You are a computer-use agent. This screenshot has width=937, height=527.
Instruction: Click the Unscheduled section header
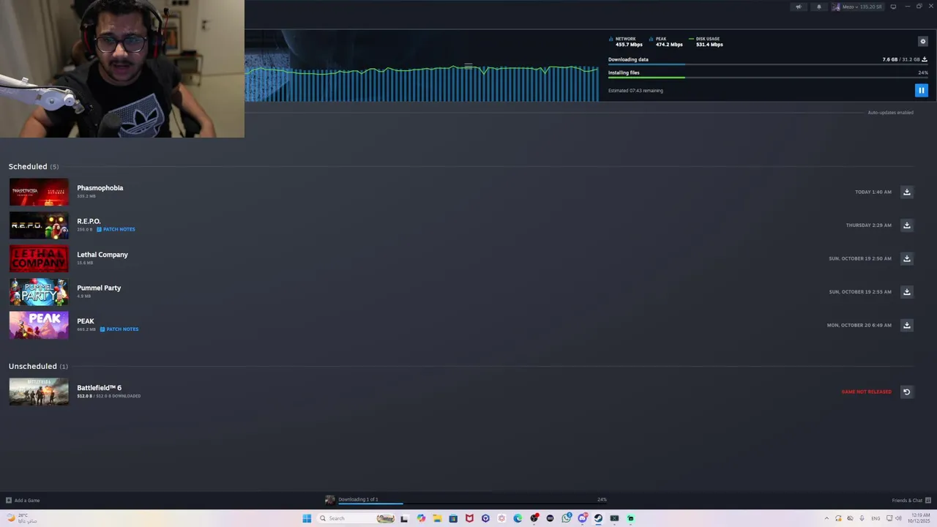(38, 366)
